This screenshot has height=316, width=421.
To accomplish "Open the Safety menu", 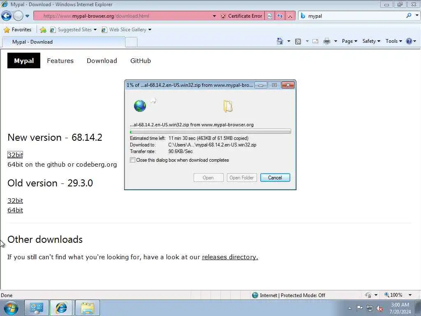I will (x=371, y=41).
